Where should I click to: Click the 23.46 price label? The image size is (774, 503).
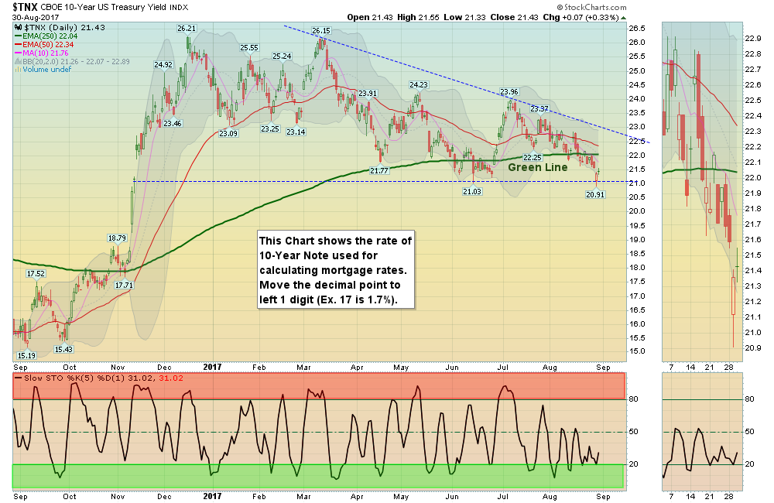(x=173, y=123)
